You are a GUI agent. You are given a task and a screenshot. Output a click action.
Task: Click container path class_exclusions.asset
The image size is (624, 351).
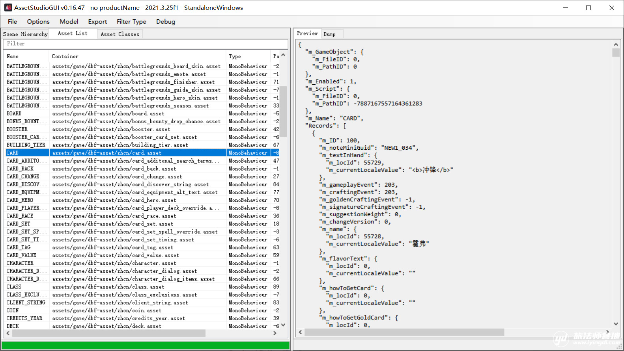(x=125, y=295)
